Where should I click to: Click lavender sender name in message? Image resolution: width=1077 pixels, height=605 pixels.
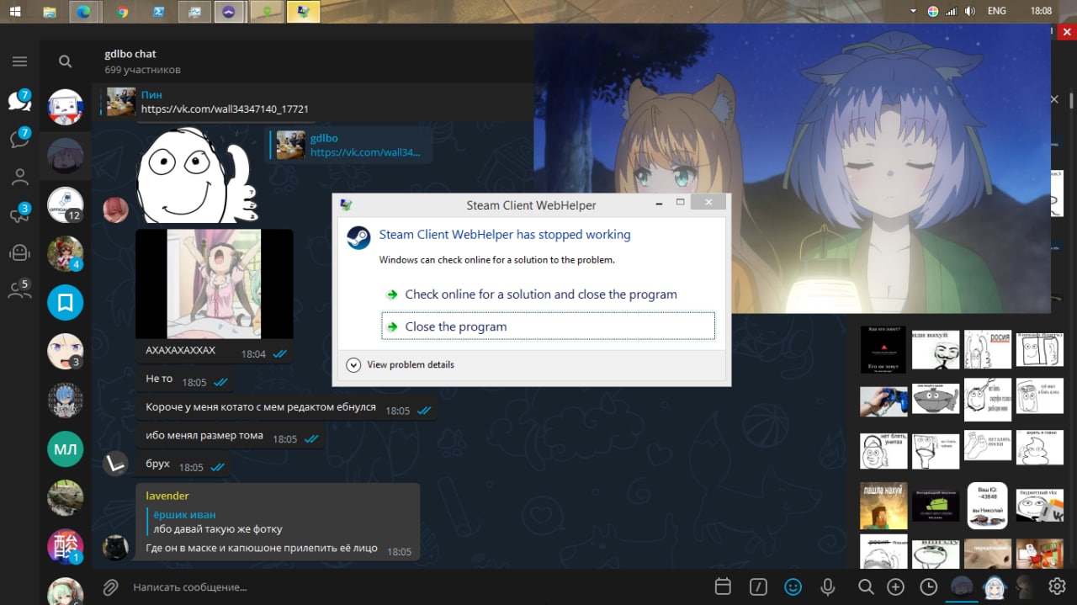pyautogui.click(x=167, y=496)
